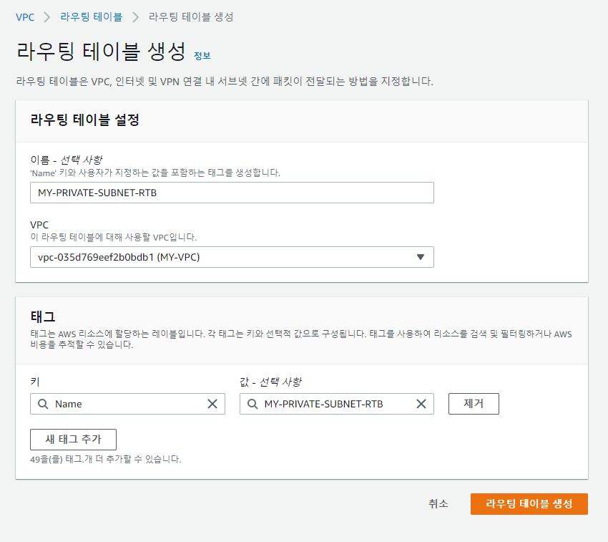Focus the 이름 name input field
608x542 pixels.
click(232, 193)
